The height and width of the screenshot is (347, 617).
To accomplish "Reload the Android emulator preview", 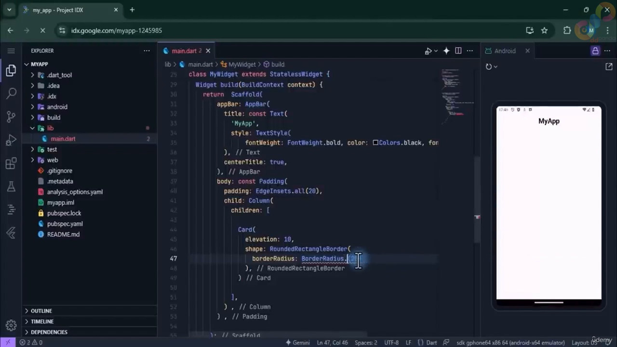I will point(489,67).
